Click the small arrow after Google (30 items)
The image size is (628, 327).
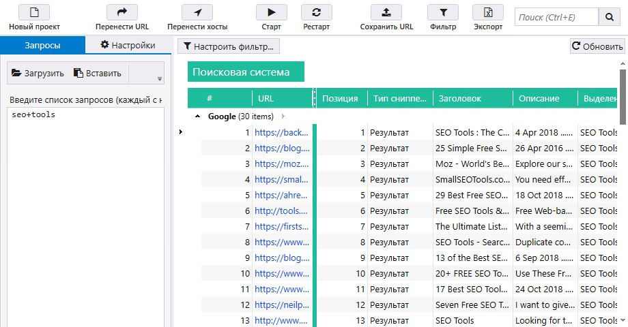pyautogui.click(x=283, y=116)
